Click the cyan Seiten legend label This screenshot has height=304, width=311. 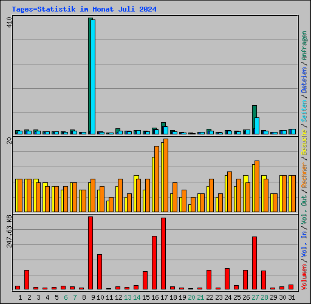304,111
